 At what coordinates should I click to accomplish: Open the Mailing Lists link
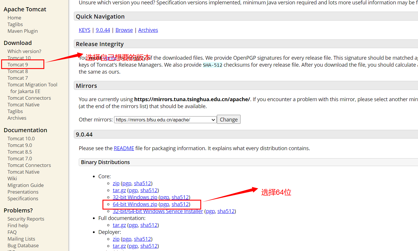21,239
